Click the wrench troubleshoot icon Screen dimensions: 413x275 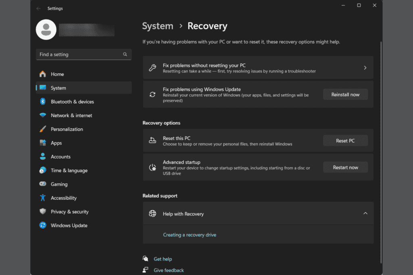pos(152,68)
